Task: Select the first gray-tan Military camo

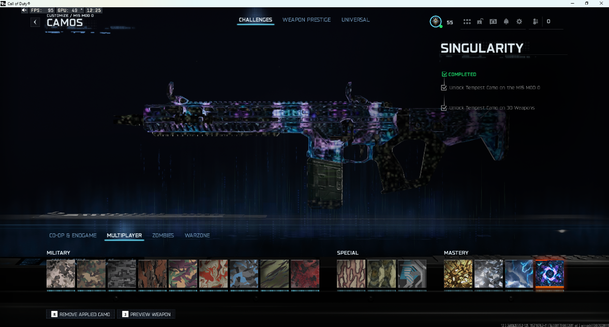Action: 61,274
